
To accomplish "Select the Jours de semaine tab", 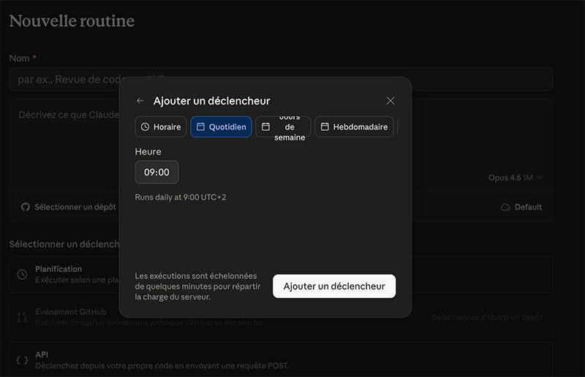I will (283, 127).
